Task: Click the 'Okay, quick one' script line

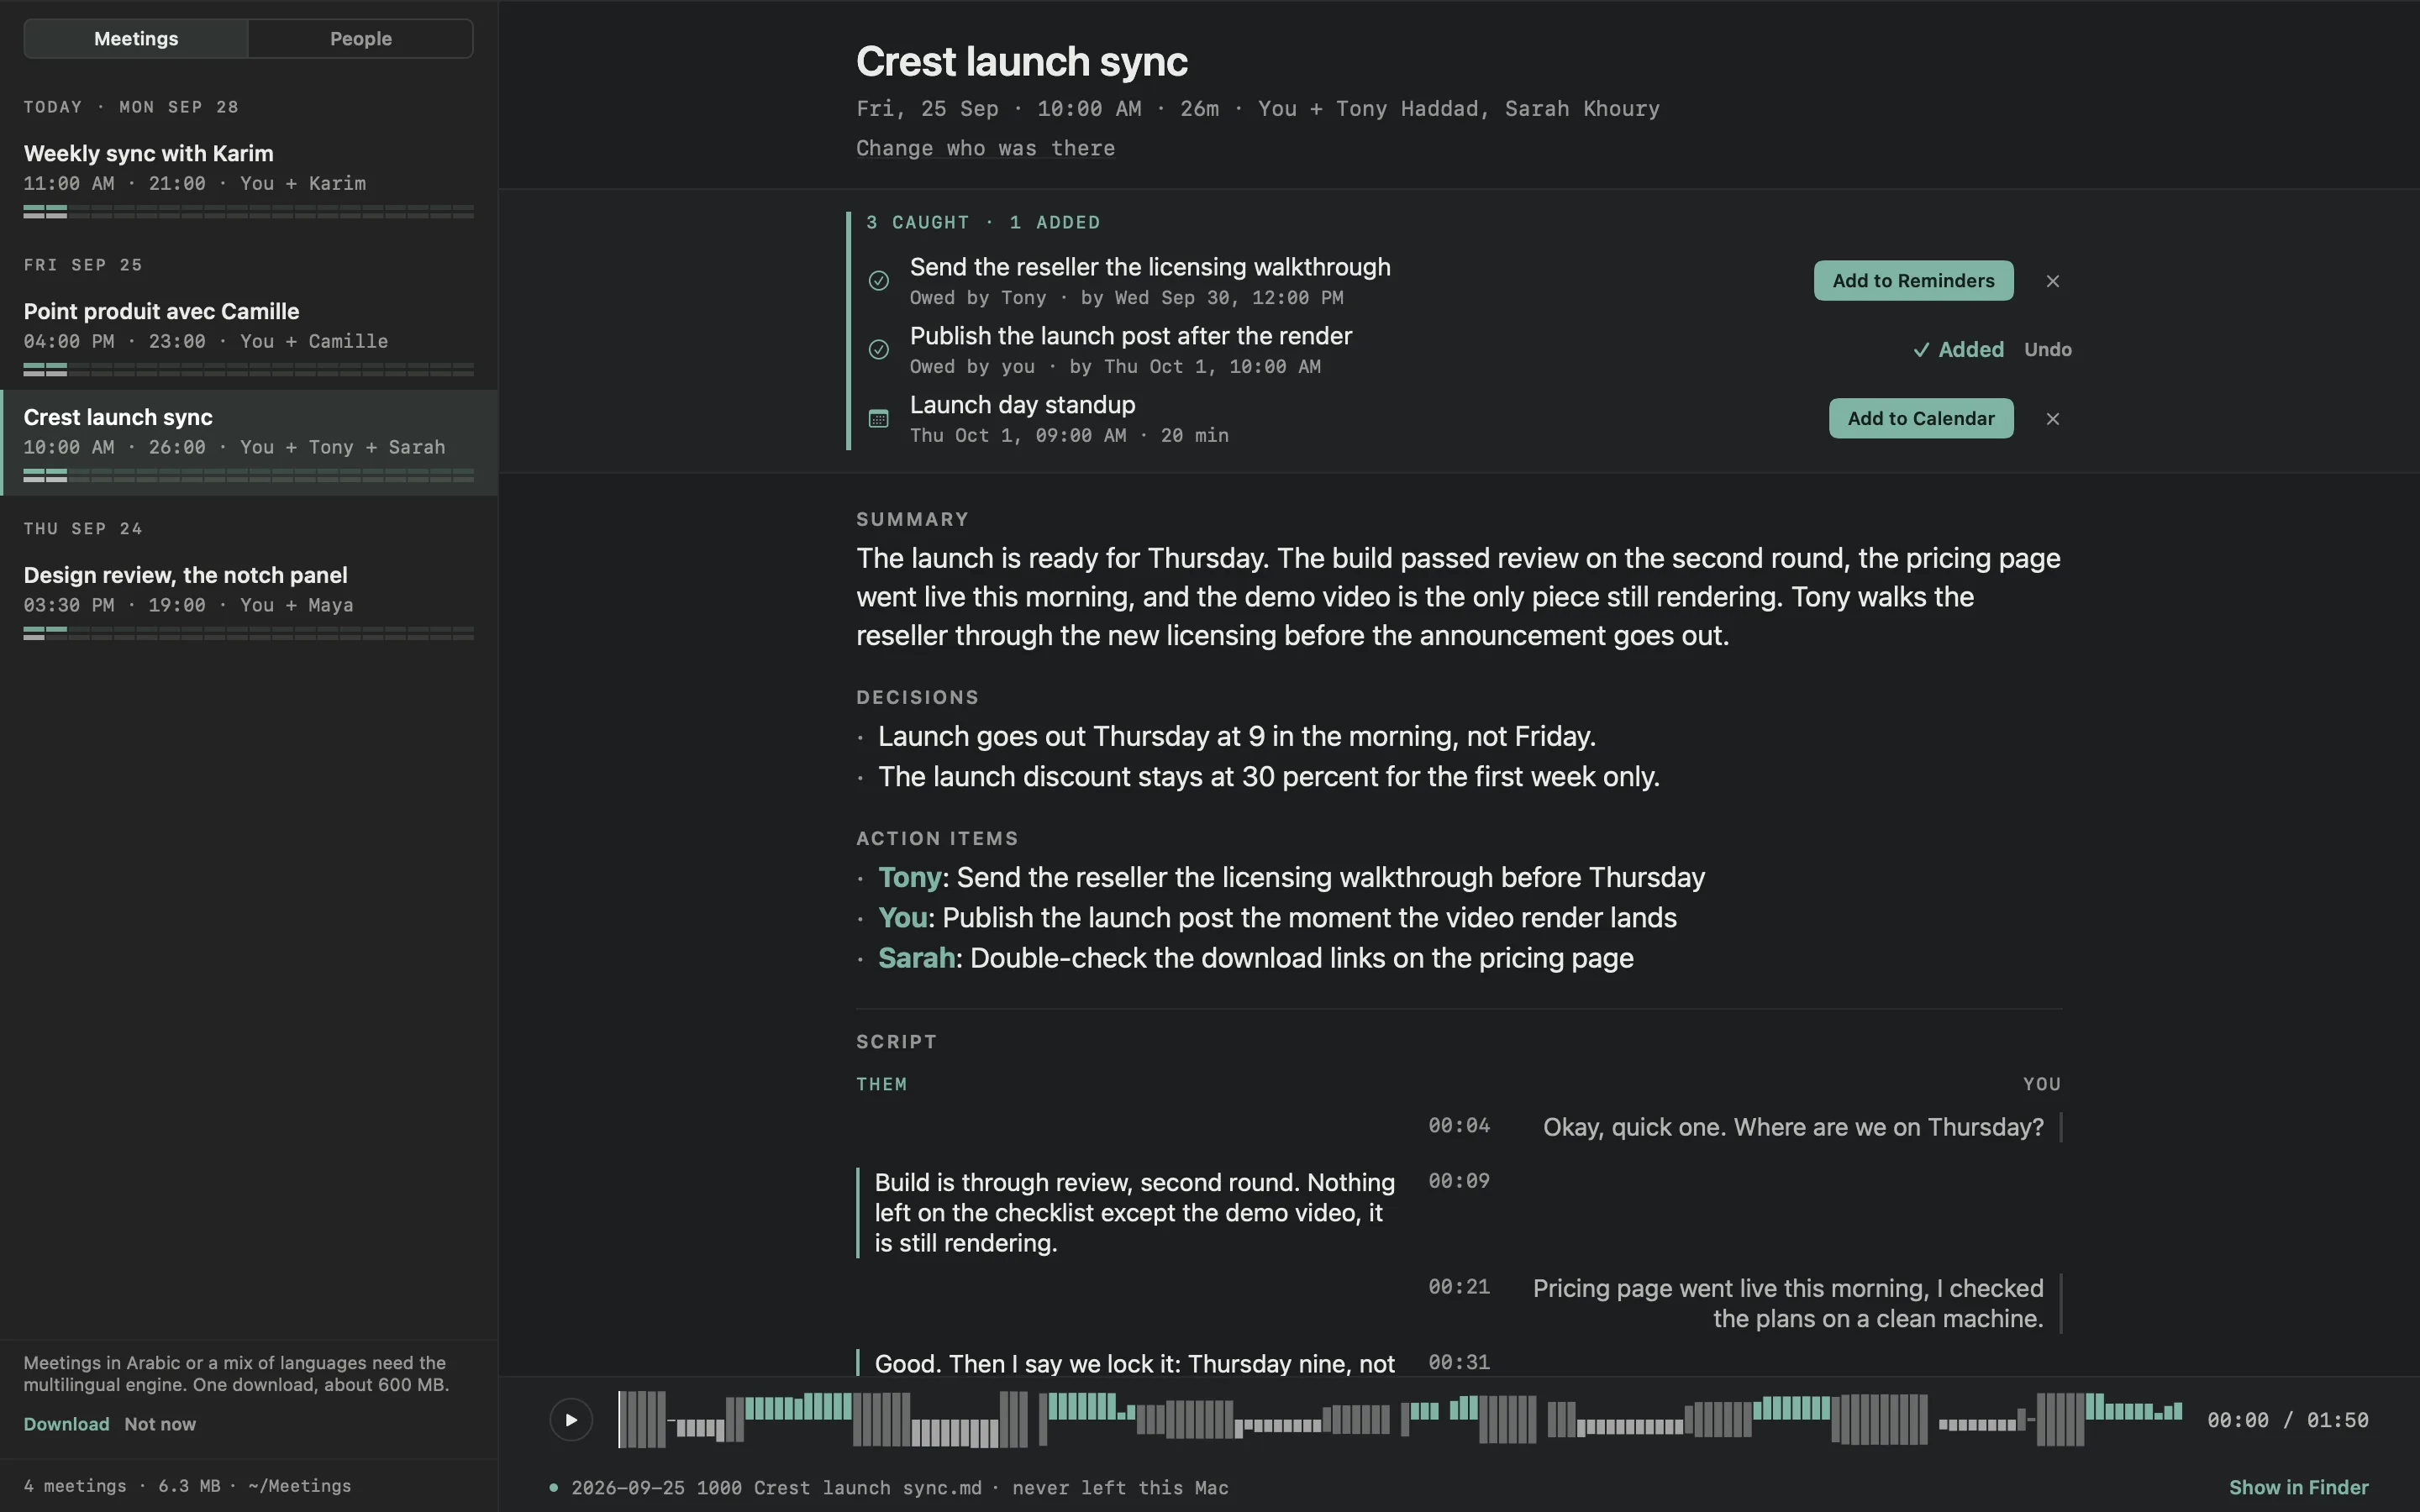Action: (1793, 1127)
